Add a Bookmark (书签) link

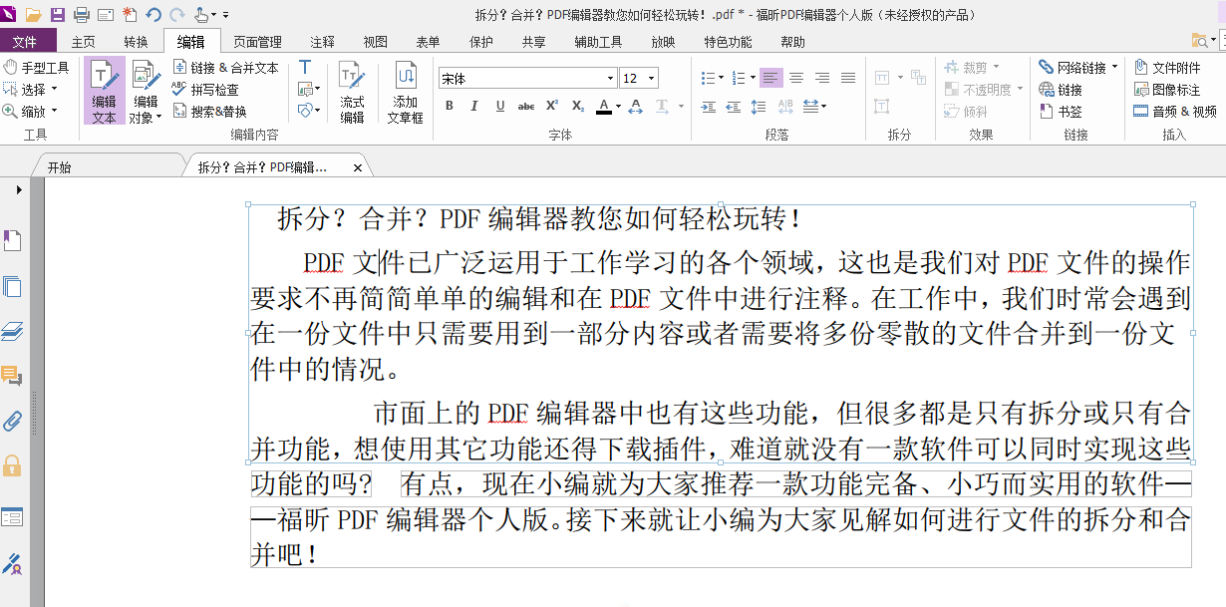[x=1061, y=112]
